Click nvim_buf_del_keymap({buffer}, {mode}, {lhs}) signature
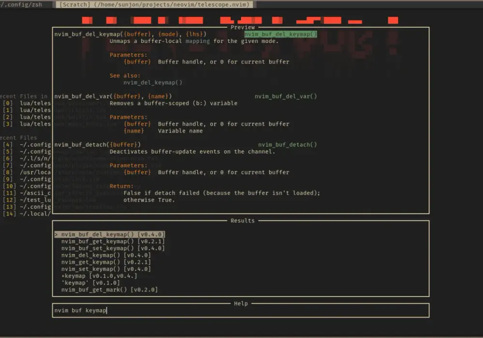The height and width of the screenshot is (338, 483). pyautogui.click(x=130, y=34)
